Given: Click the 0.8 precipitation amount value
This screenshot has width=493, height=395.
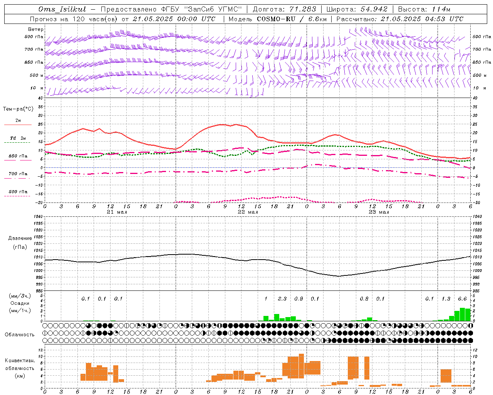Looking at the screenshot, I should [x=364, y=299].
